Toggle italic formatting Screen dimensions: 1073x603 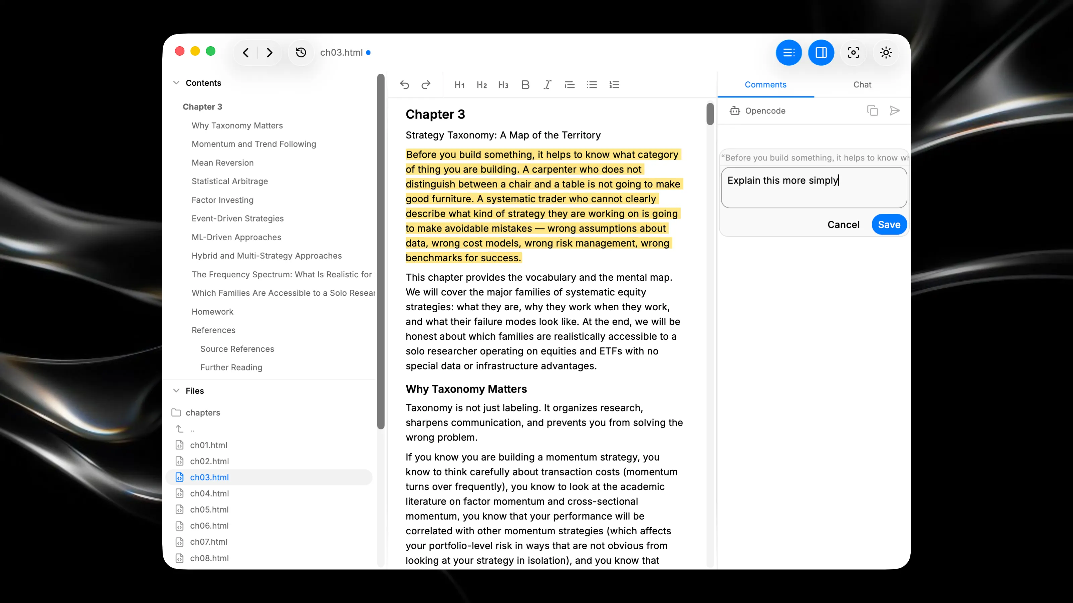547,85
